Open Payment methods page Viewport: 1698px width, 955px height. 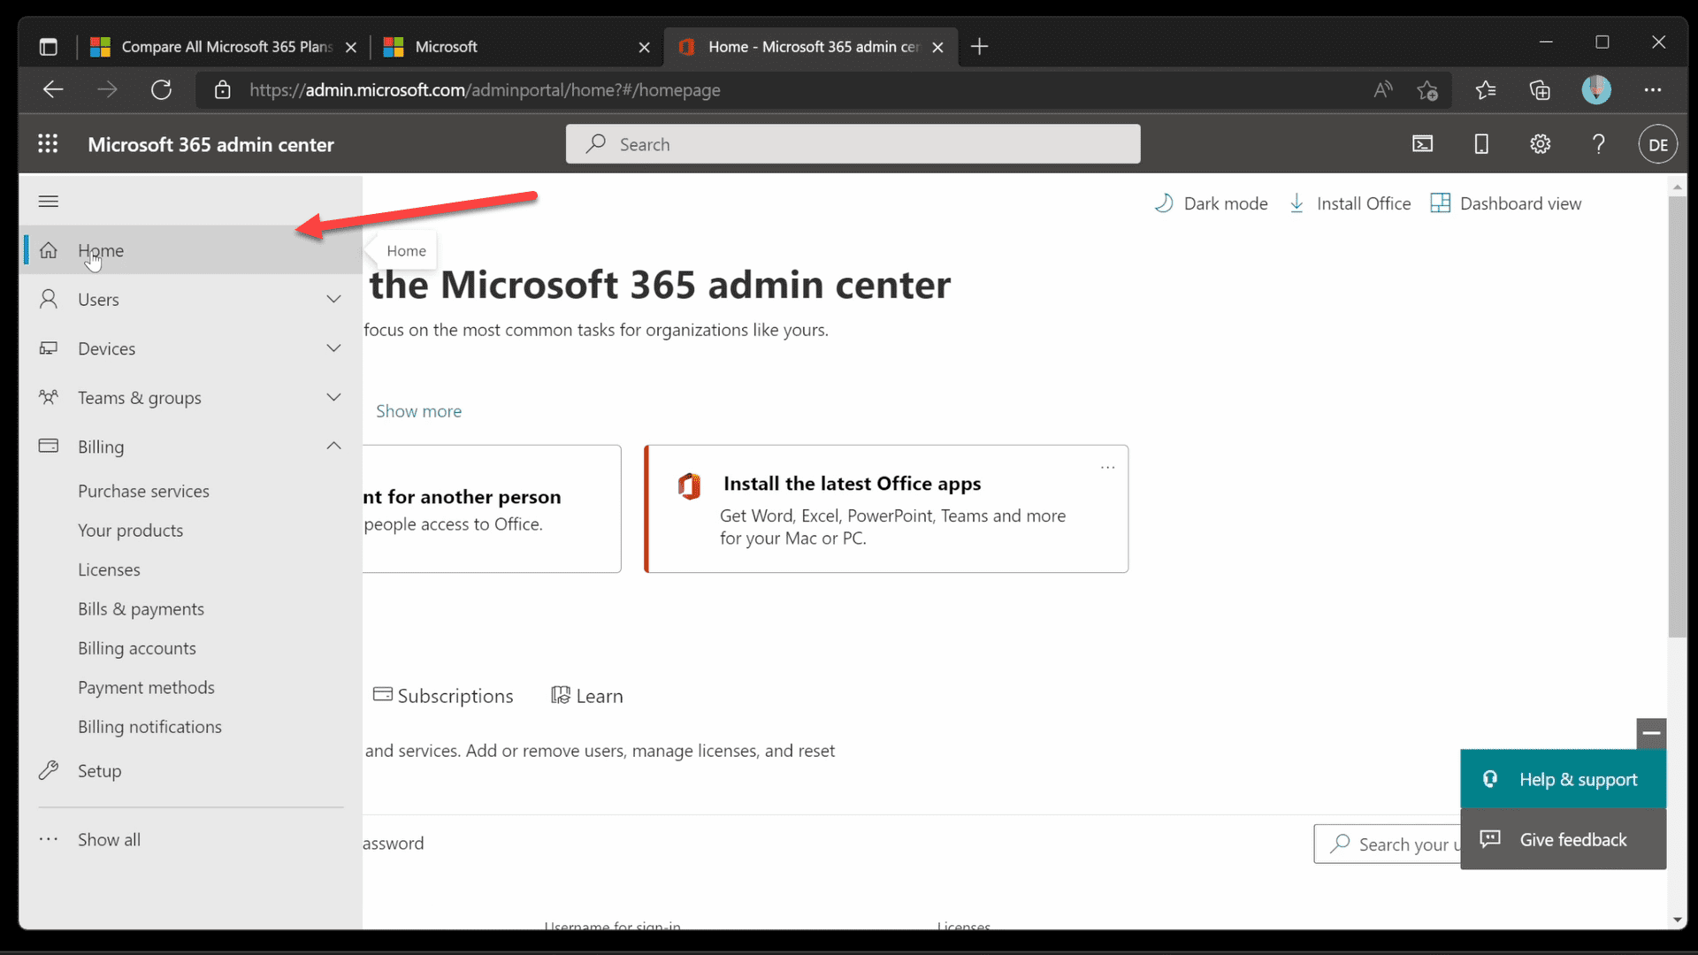pos(146,687)
